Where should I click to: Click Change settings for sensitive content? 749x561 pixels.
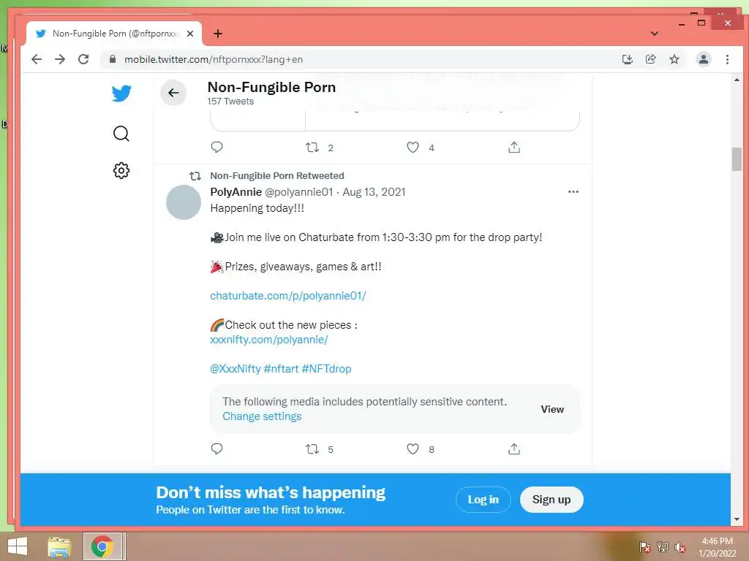pos(262,416)
